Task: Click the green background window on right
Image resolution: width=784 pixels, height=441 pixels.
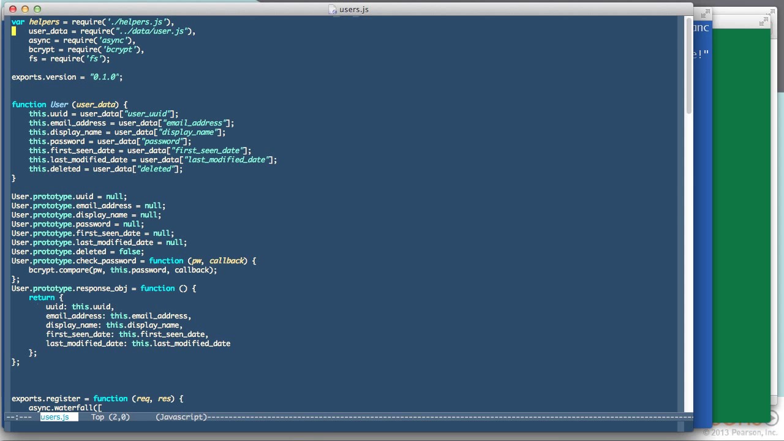Action: click(741, 227)
